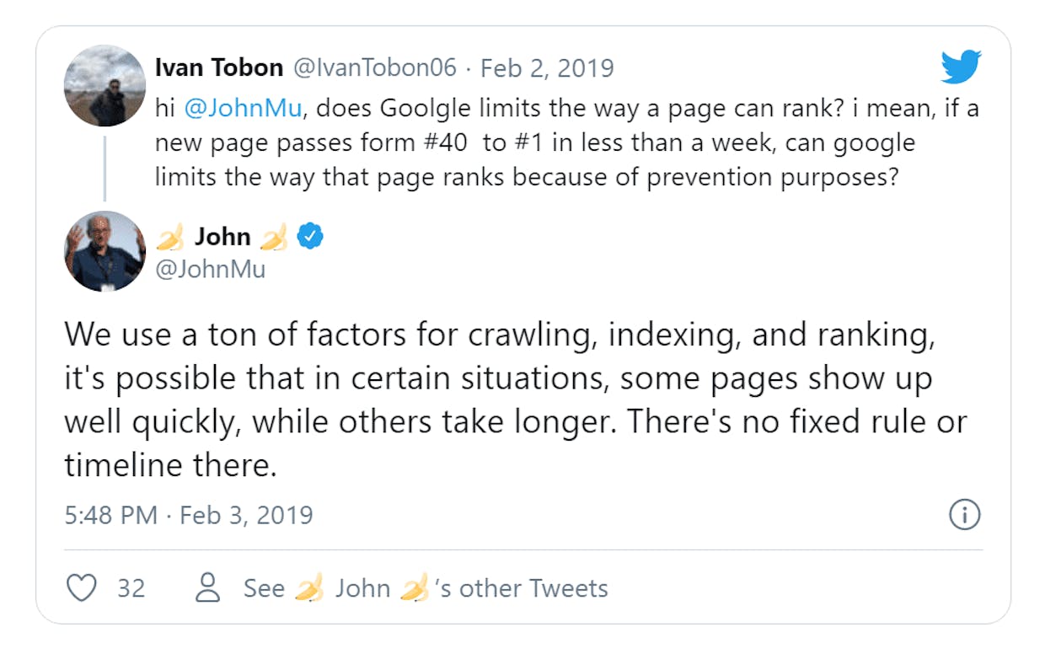Screen dimensions: 1045x670
Task: Click John's display name in the reply
Action: click(x=222, y=237)
